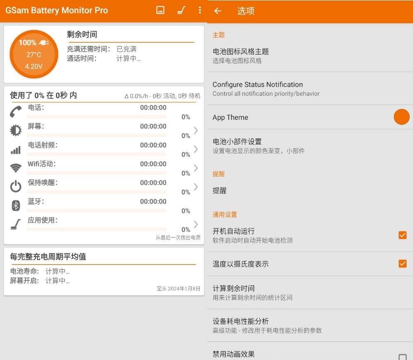413x360 pixels.
Task: Click the Wifi活动 signal icon
Action: [16, 168]
